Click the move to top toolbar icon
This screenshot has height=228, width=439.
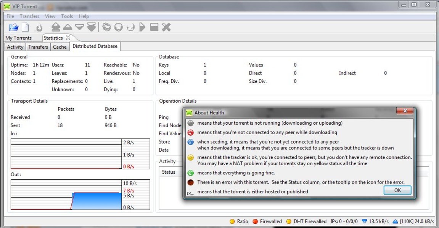point(56,27)
